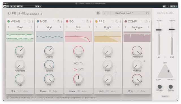Toggle the Push/Pull link in PRE module
181x104 pixels.
[x=116, y=72]
